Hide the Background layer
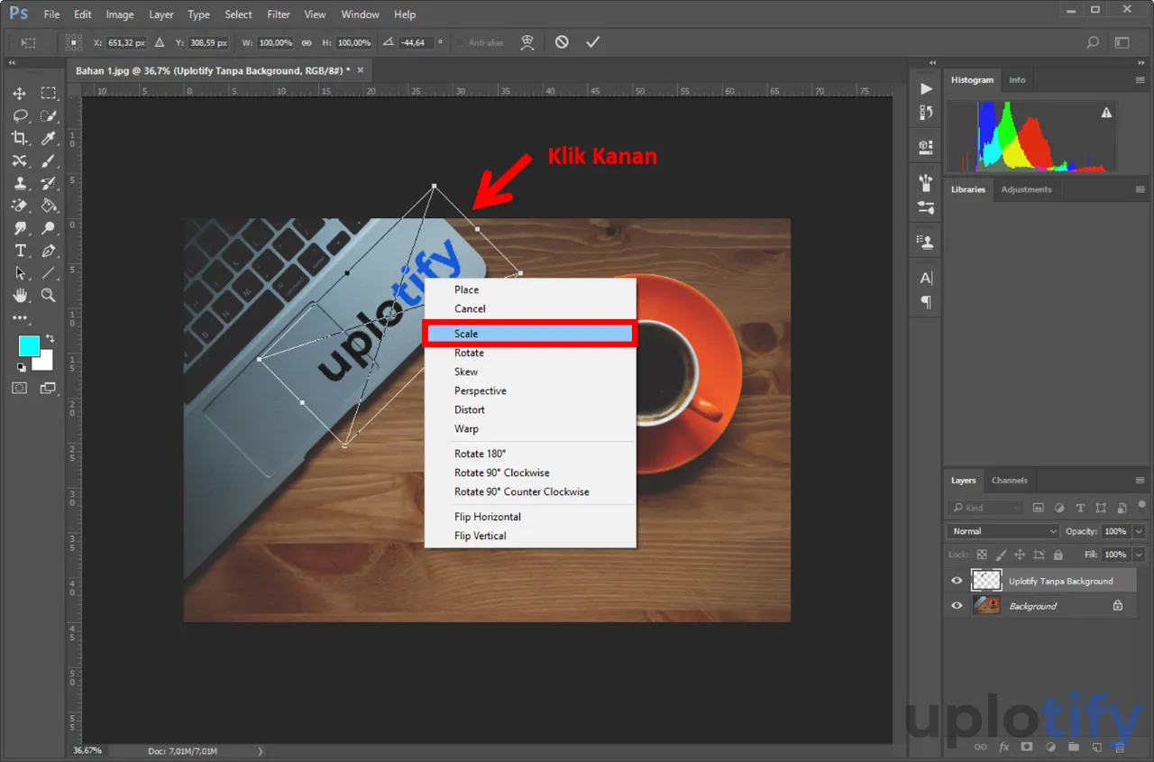Viewport: 1154px width, 762px height. [957, 606]
